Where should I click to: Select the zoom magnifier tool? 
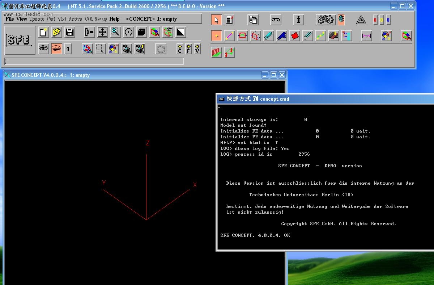115,32
